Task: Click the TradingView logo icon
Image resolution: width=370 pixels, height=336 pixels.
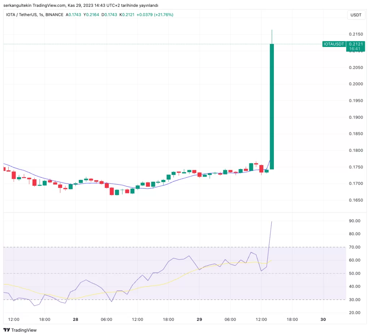Action: tap(7, 330)
